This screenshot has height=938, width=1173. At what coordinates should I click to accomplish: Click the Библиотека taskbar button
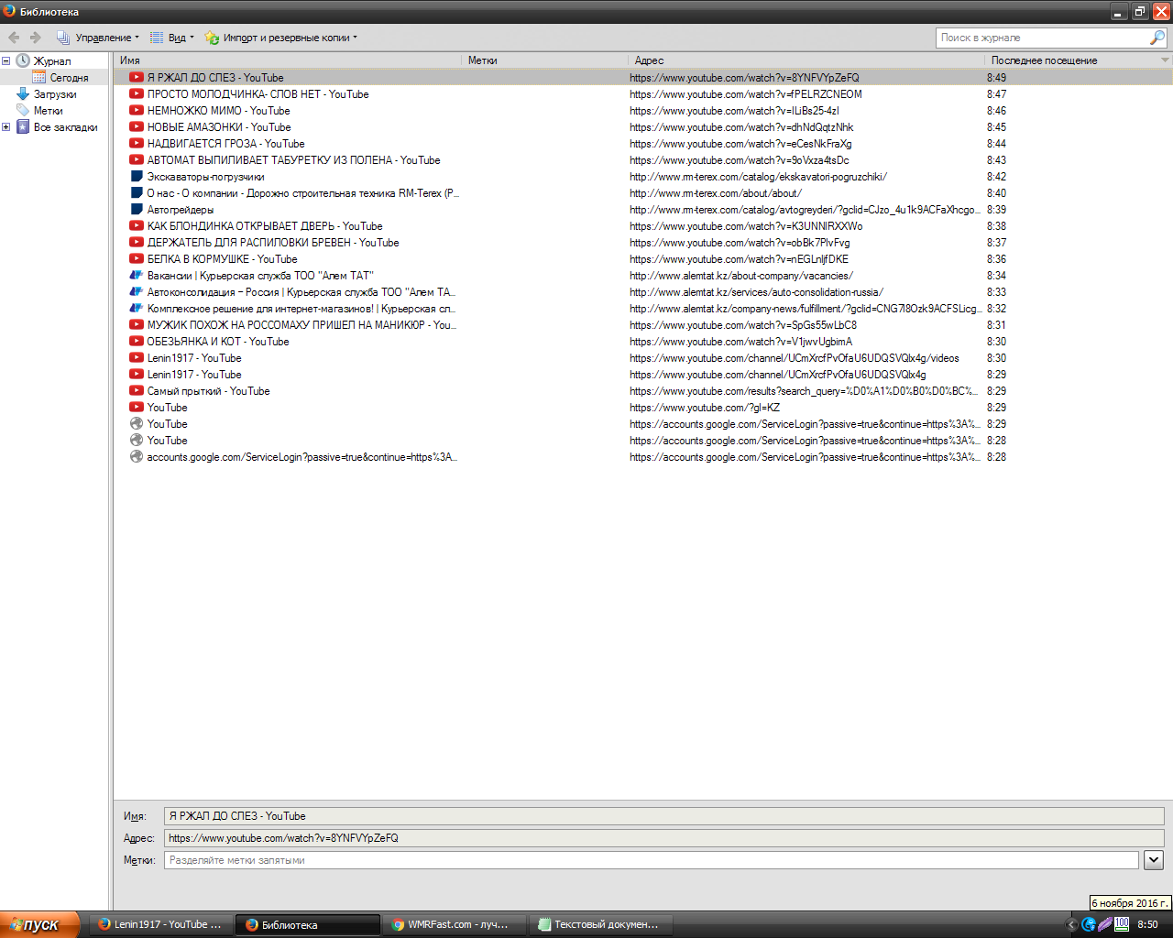coord(308,925)
